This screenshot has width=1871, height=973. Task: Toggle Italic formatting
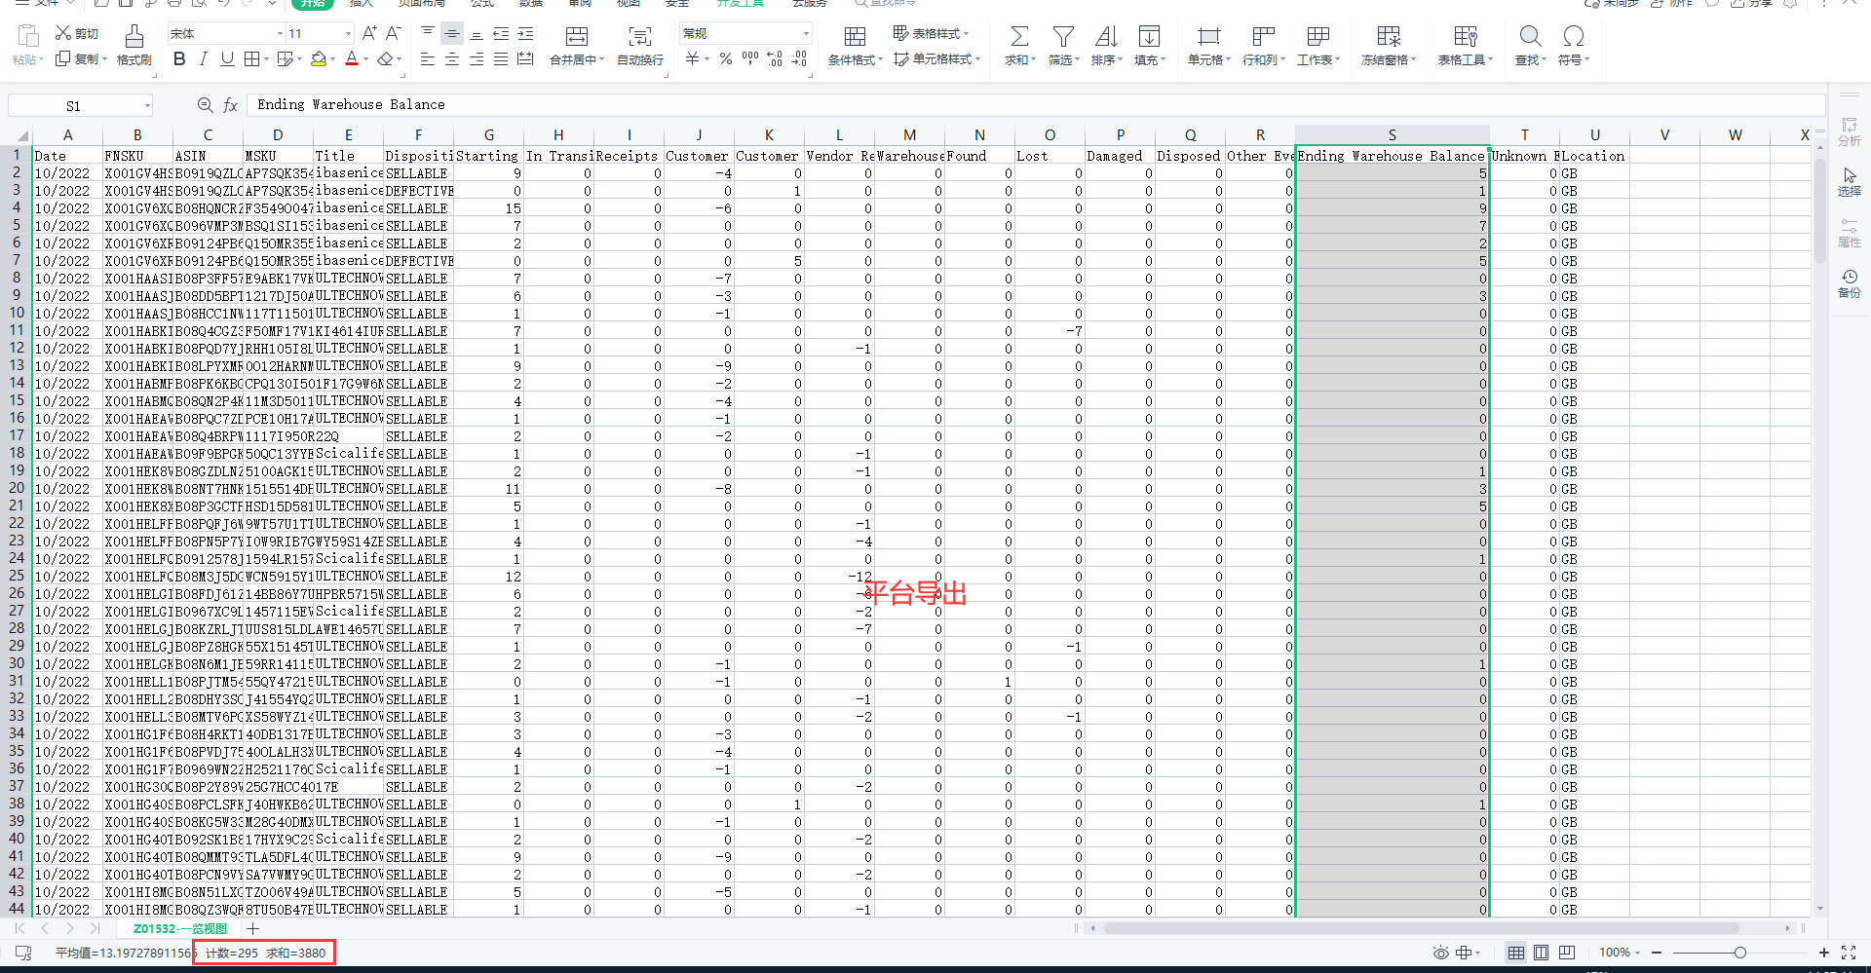[x=203, y=59]
